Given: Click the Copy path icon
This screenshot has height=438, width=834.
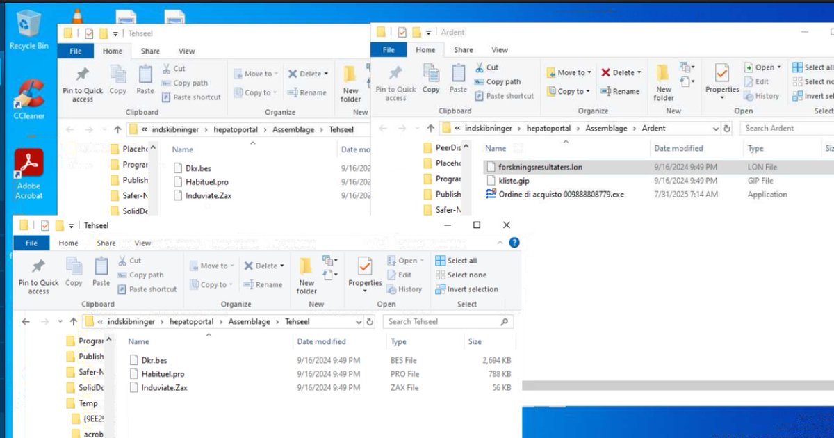Looking at the screenshot, I should click(x=142, y=275).
